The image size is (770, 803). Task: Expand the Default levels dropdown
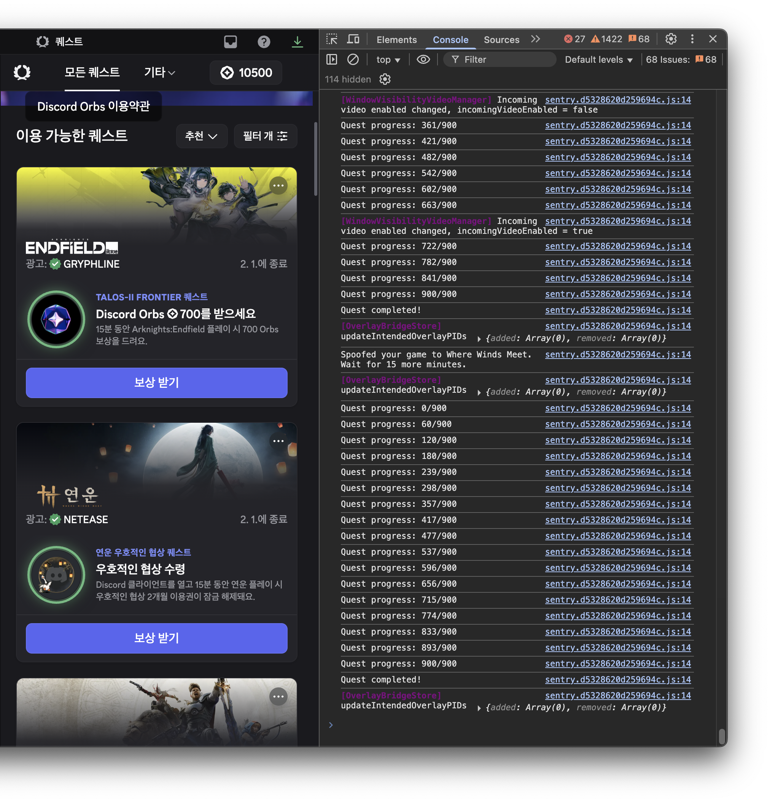598,60
